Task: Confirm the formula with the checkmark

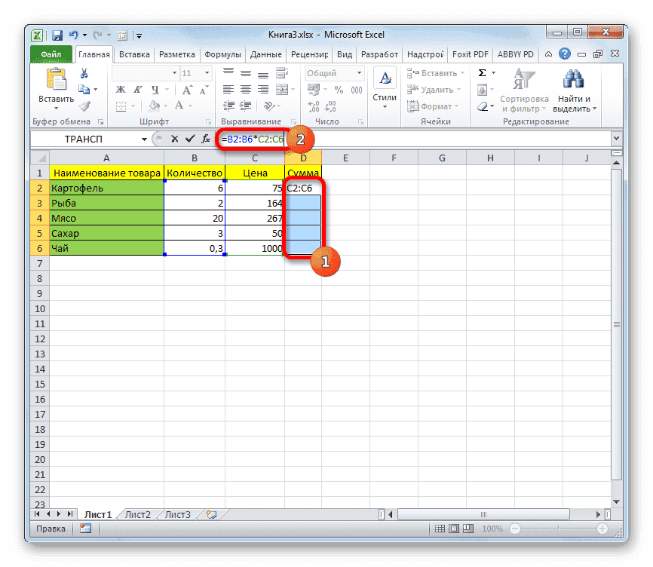Action: [x=190, y=139]
